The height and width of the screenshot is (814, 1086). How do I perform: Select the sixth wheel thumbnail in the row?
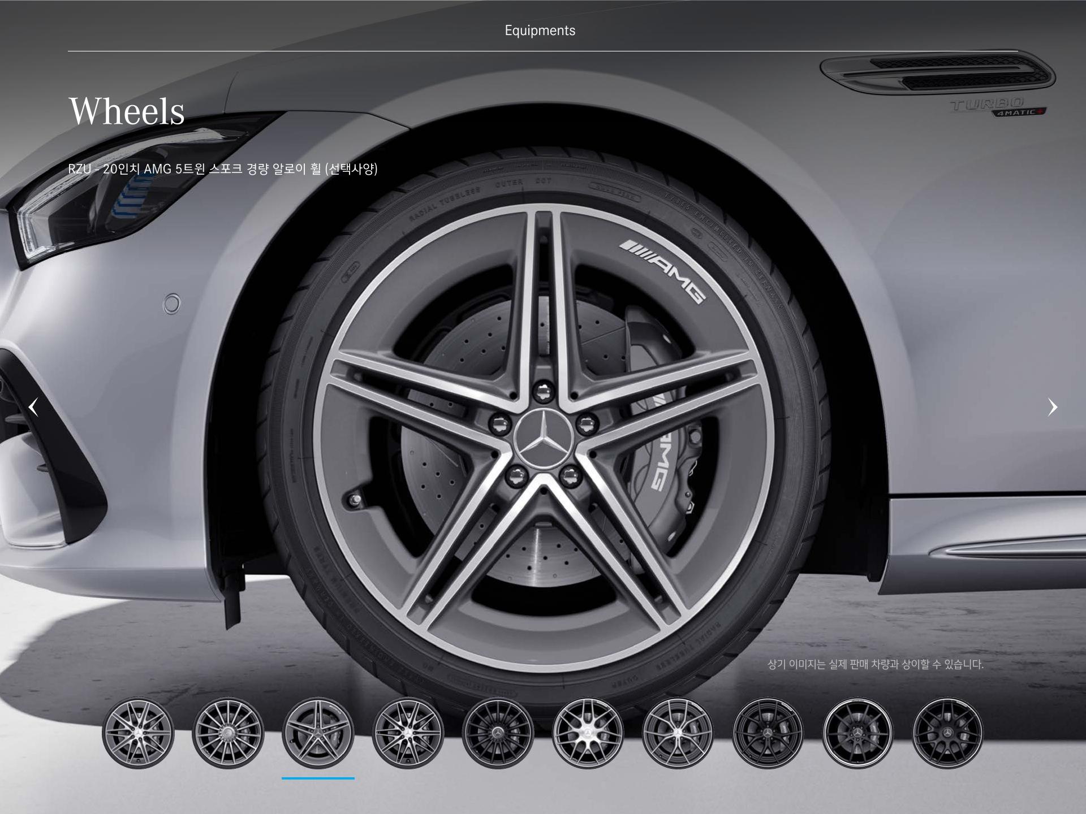(x=588, y=733)
